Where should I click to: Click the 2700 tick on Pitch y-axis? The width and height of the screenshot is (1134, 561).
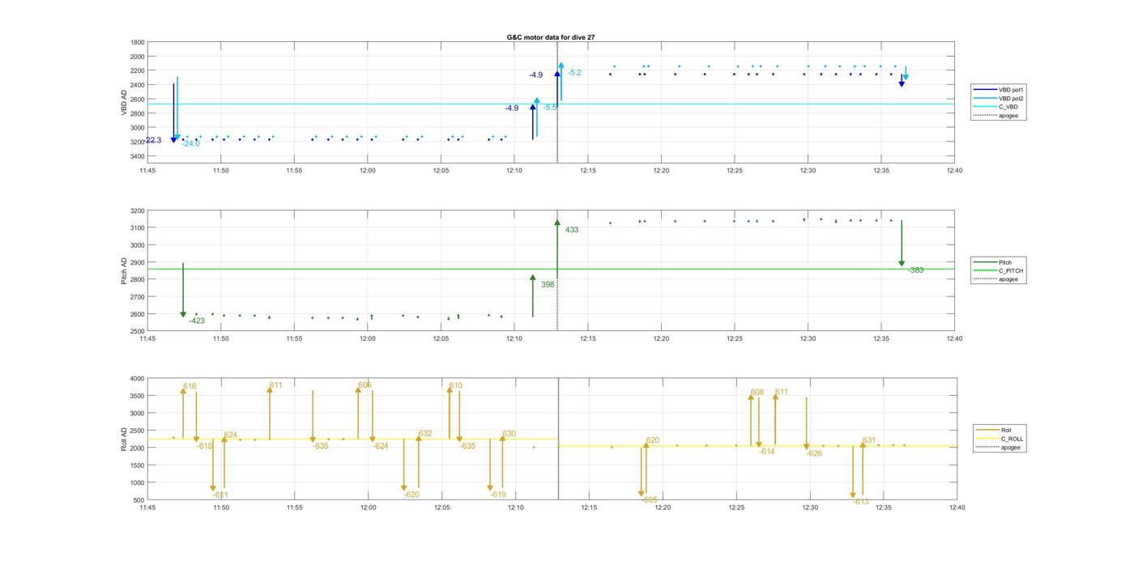click(x=138, y=297)
